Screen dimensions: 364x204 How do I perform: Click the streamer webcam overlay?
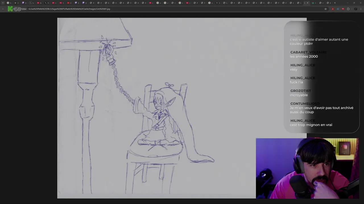307,168
